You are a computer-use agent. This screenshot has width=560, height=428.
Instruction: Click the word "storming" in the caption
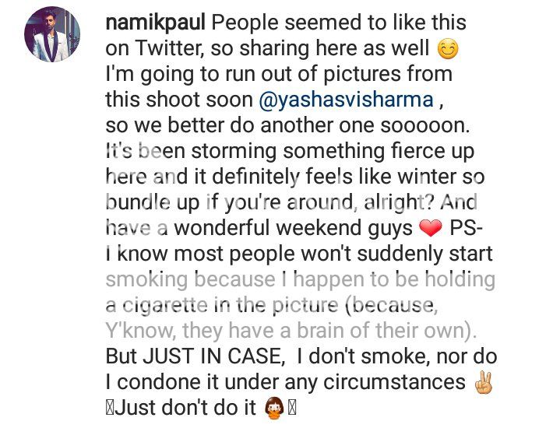(x=227, y=152)
